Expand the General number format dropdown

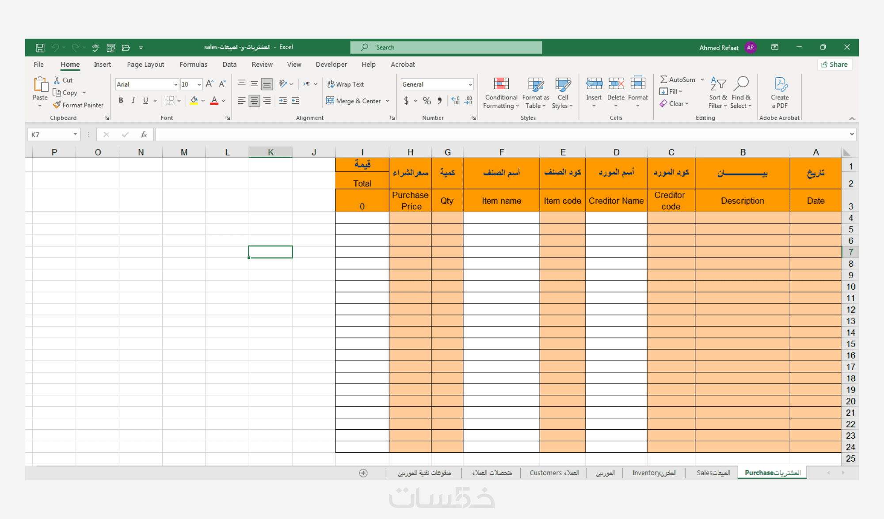pos(470,84)
